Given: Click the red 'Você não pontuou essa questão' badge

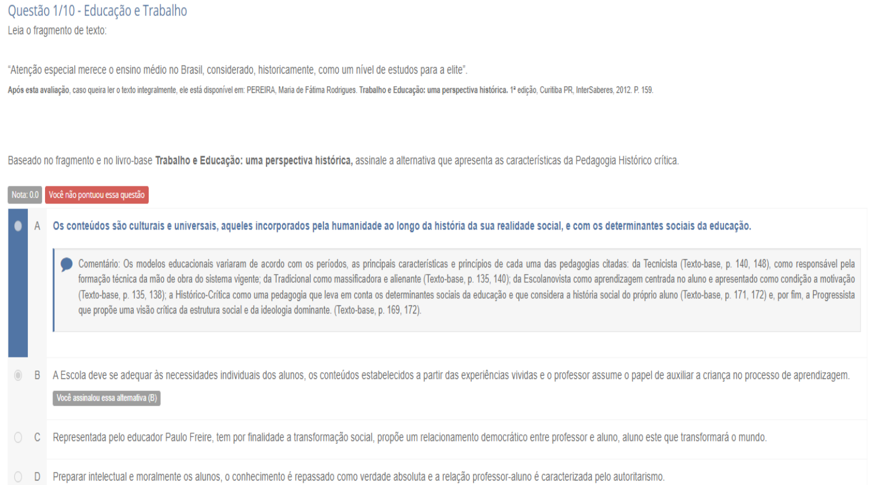Looking at the screenshot, I should [x=97, y=195].
